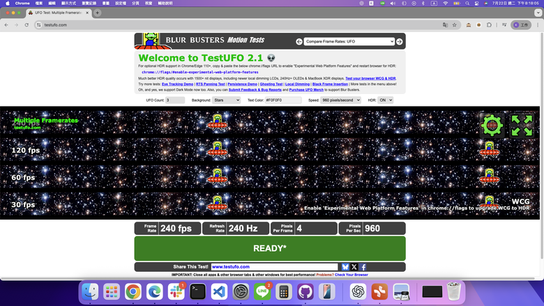The image size is (544, 306).
Task: Open the Eye Tracking Demo link
Action: [177, 84]
